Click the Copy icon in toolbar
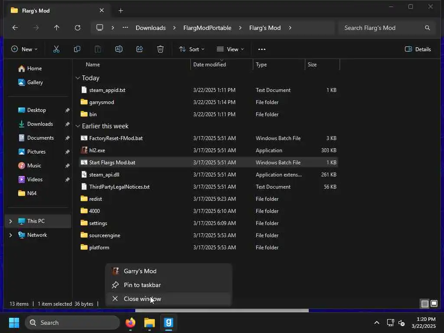 tap(77, 49)
